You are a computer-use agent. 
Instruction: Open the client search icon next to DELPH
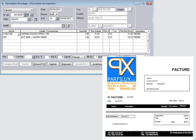point(29,19)
